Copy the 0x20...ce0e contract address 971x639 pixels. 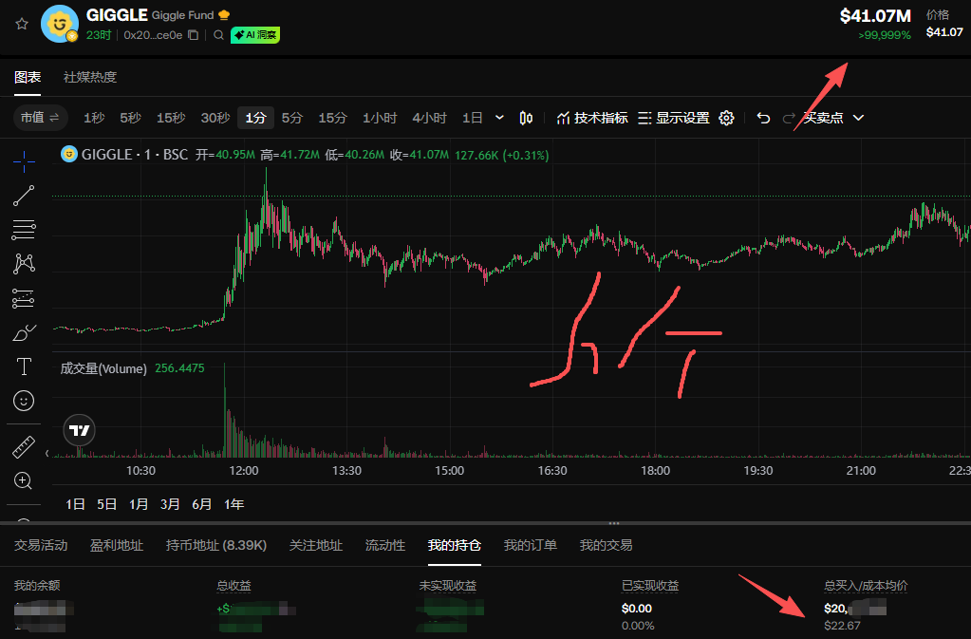click(194, 35)
